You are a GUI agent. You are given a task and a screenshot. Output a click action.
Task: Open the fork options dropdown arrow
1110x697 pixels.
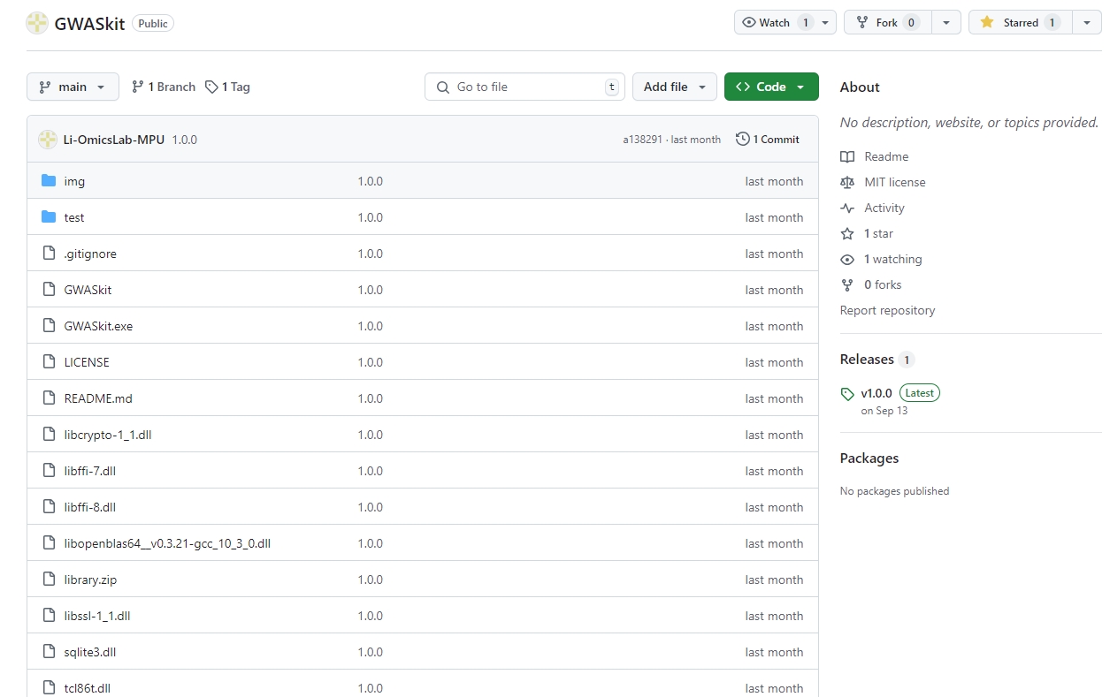(946, 23)
